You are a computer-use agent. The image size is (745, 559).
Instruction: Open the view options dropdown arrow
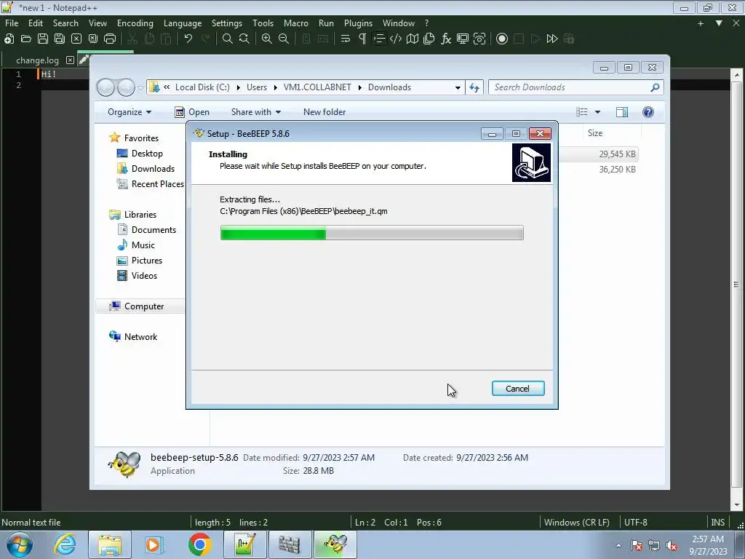click(598, 112)
